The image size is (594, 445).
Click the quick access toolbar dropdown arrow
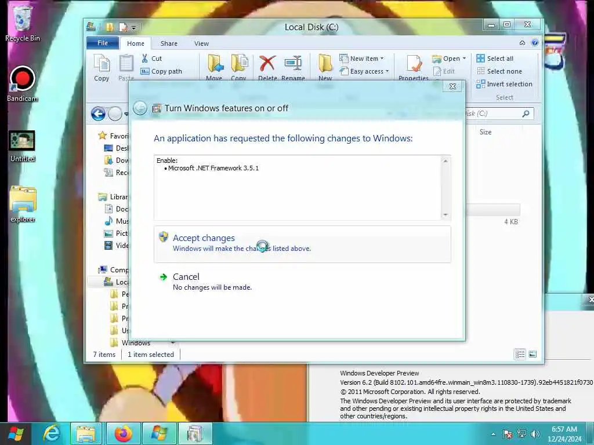133,28
